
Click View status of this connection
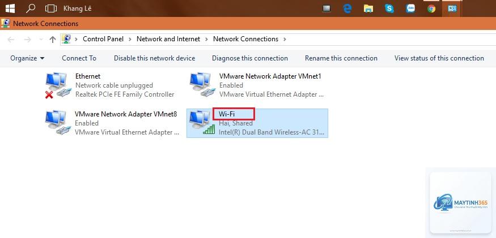439,58
